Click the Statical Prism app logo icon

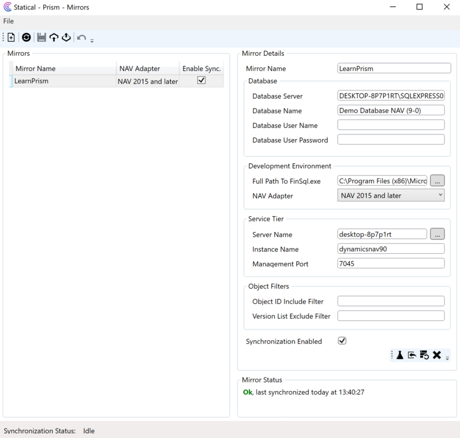click(x=7, y=7)
